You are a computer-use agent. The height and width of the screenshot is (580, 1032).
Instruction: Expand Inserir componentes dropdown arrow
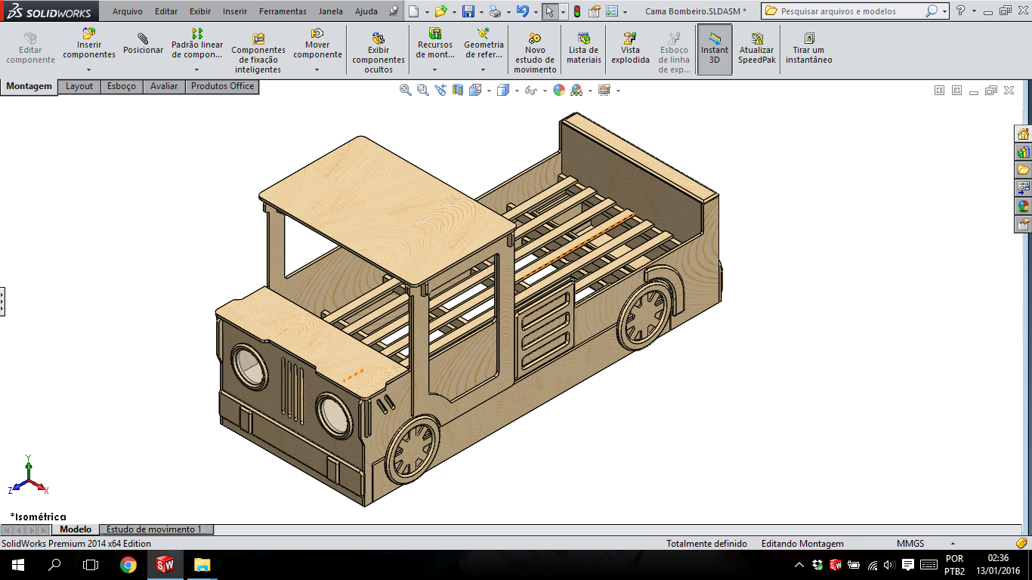pyautogui.click(x=89, y=69)
